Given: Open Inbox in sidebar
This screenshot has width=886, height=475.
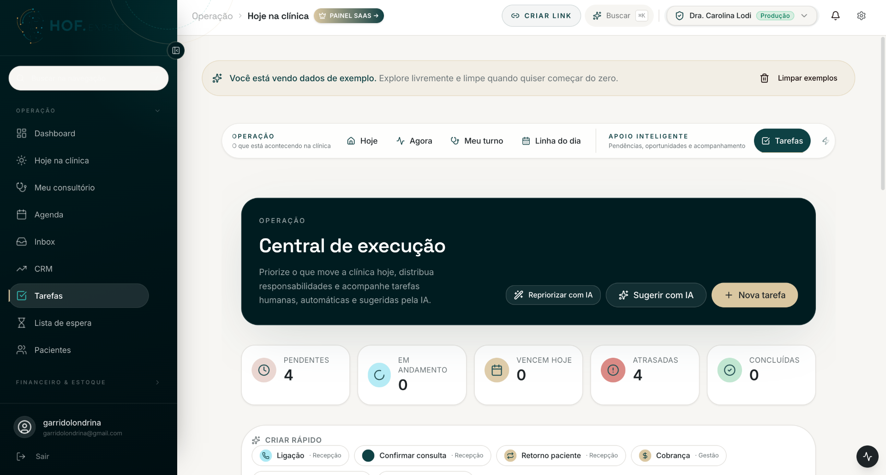Looking at the screenshot, I should click(79, 242).
